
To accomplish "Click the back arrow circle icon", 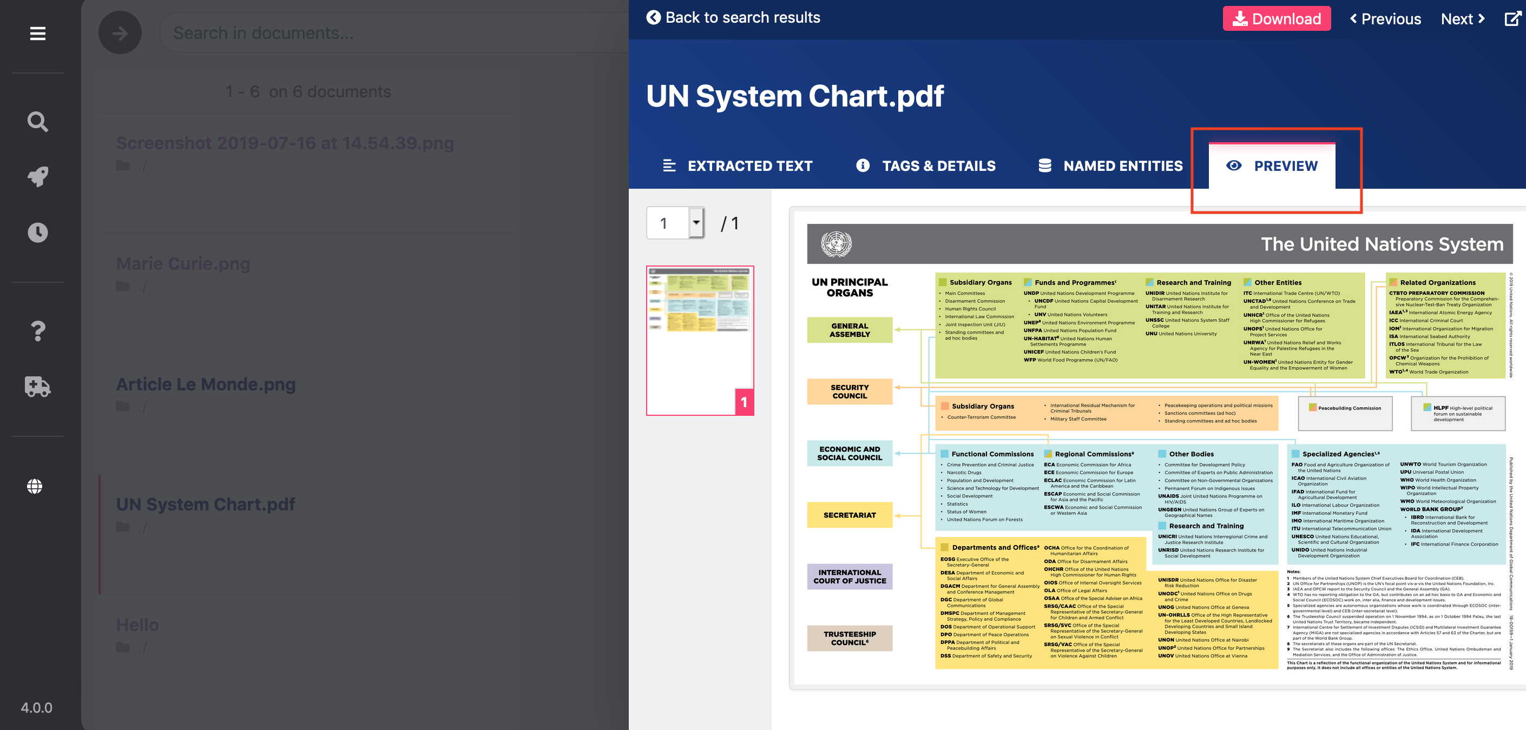I will coord(653,17).
